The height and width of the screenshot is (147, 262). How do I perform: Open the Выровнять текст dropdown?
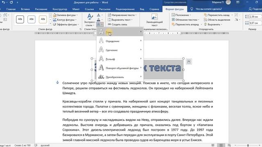[x=120, y=20]
